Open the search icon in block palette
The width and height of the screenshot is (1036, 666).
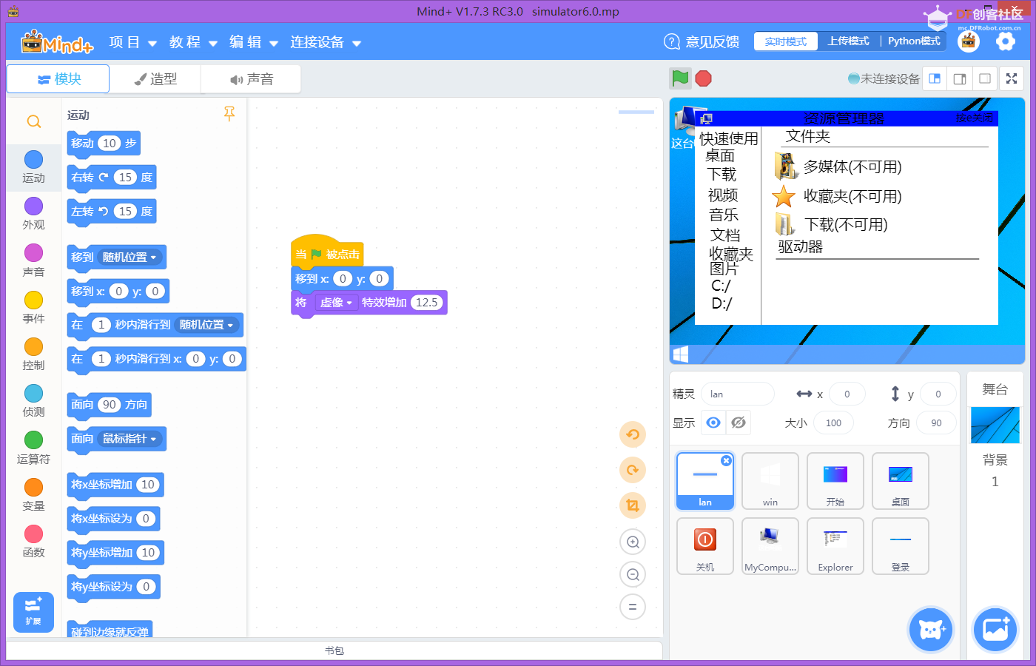pos(34,121)
